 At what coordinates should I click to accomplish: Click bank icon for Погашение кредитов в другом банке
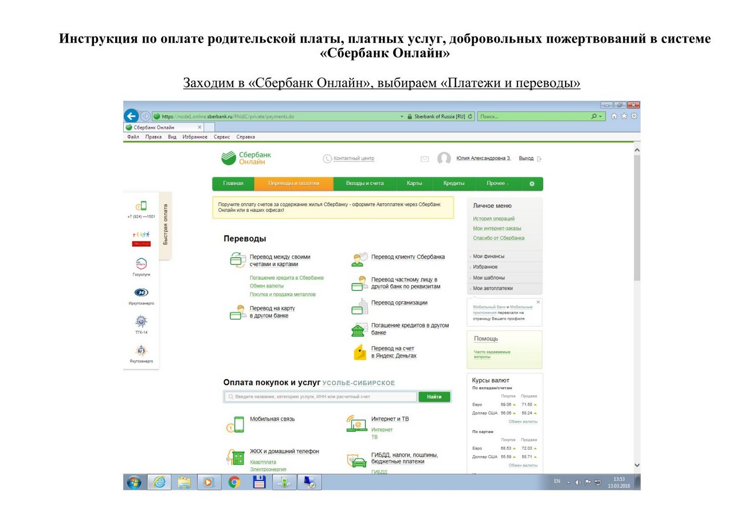(359, 330)
